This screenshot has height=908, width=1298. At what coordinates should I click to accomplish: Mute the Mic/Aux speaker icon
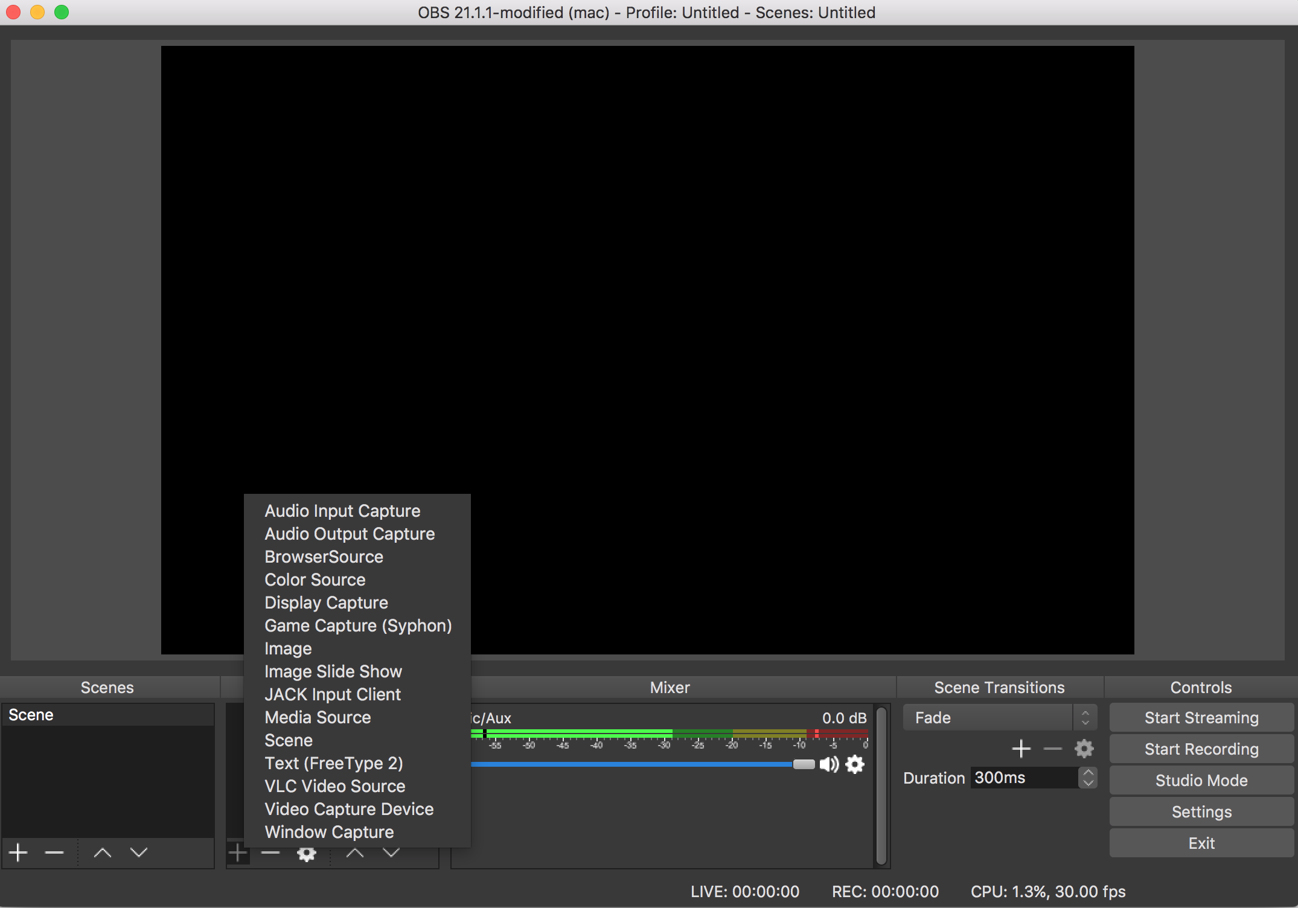[x=829, y=764]
